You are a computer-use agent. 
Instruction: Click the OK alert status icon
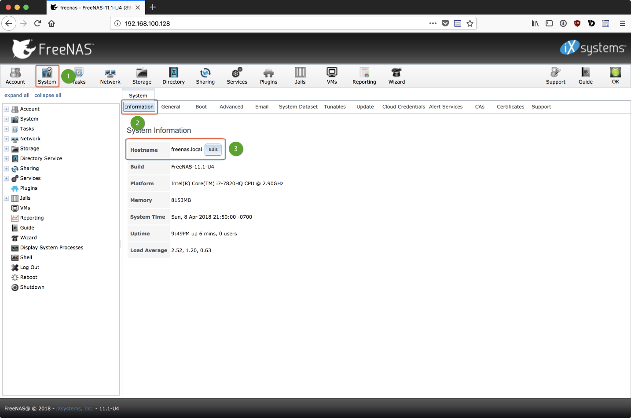click(x=615, y=76)
